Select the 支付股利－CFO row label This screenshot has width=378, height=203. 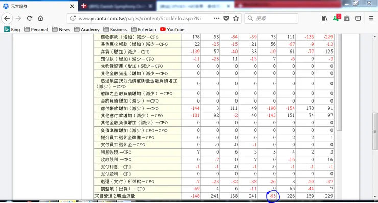[116, 174]
